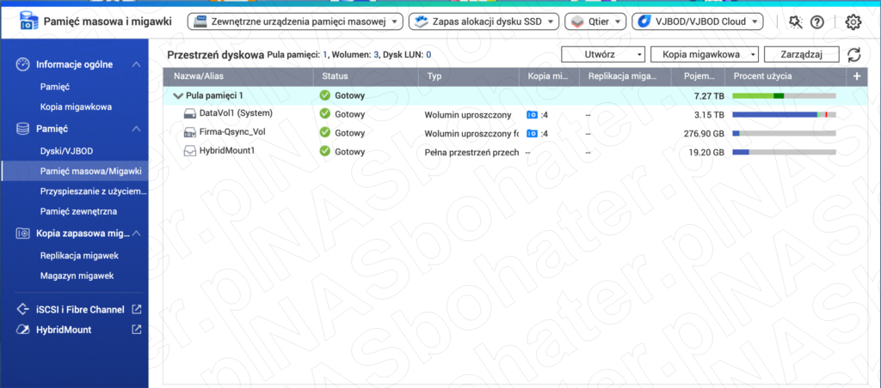The height and width of the screenshot is (388, 881).
Task: Open HybridMount external link icon
Action: click(x=136, y=330)
